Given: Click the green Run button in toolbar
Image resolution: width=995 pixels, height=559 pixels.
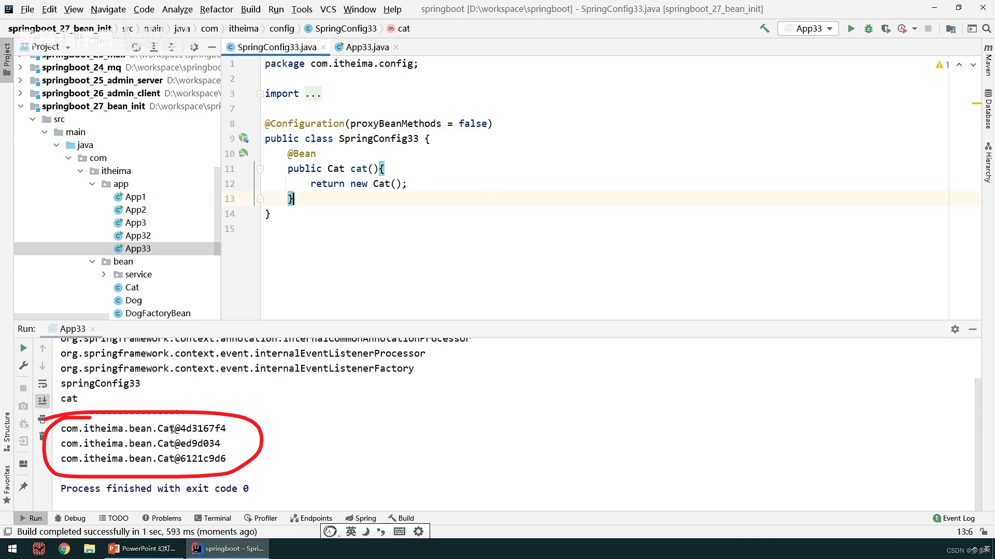Looking at the screenshot, I should click(850, 28).
